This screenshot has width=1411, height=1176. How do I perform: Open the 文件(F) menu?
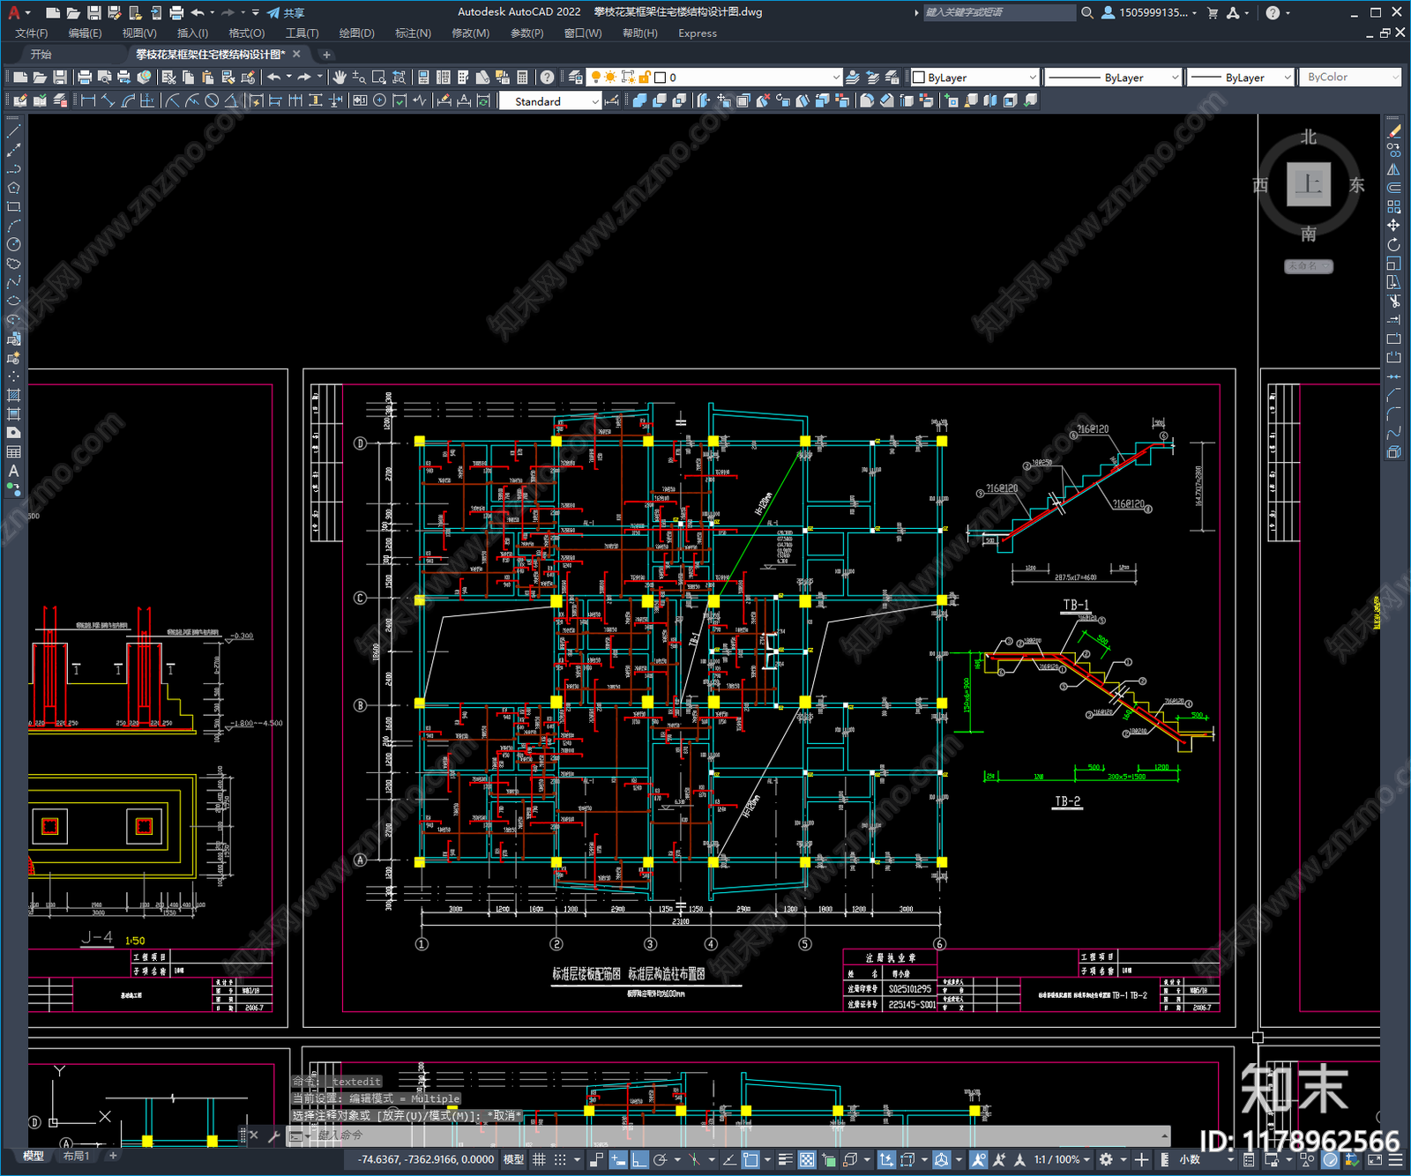(x=31, y=33)
